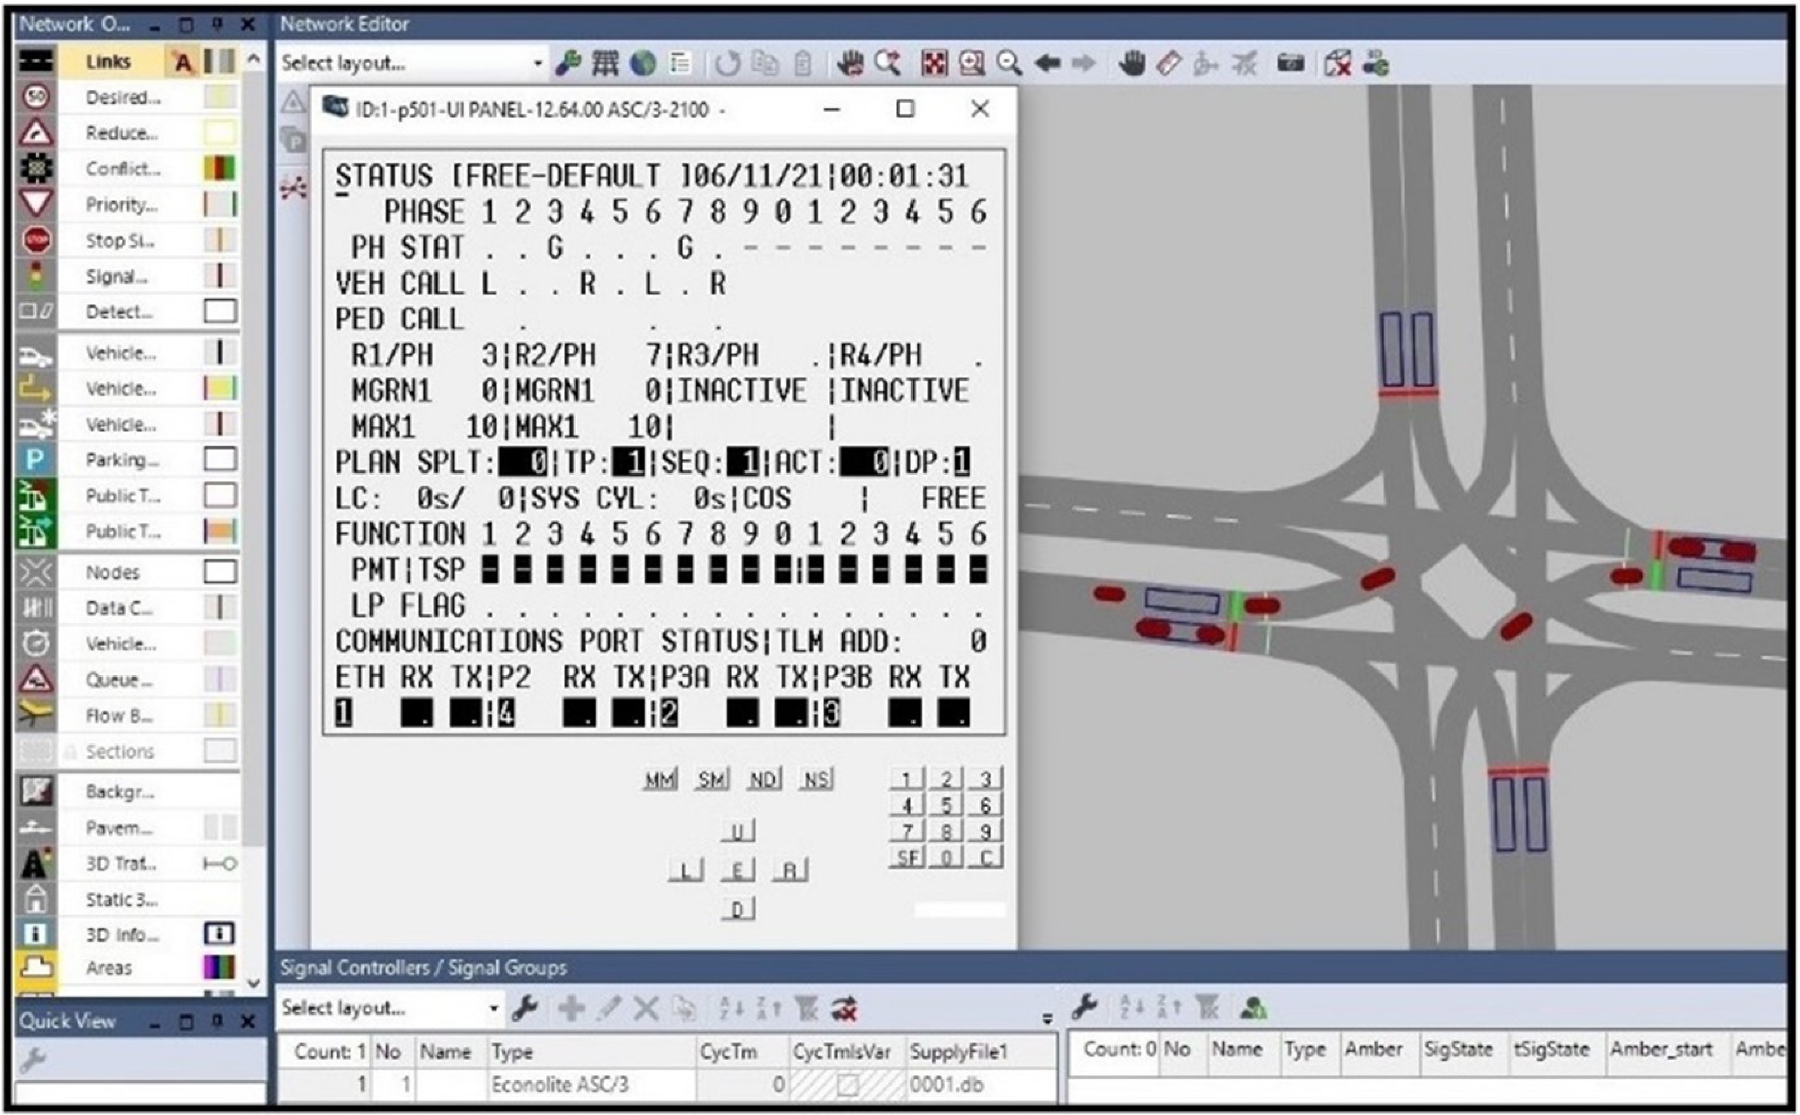
Task: Click the zoom out magnifier icon
Action: pyautogui.click(x=1008, y=64)
